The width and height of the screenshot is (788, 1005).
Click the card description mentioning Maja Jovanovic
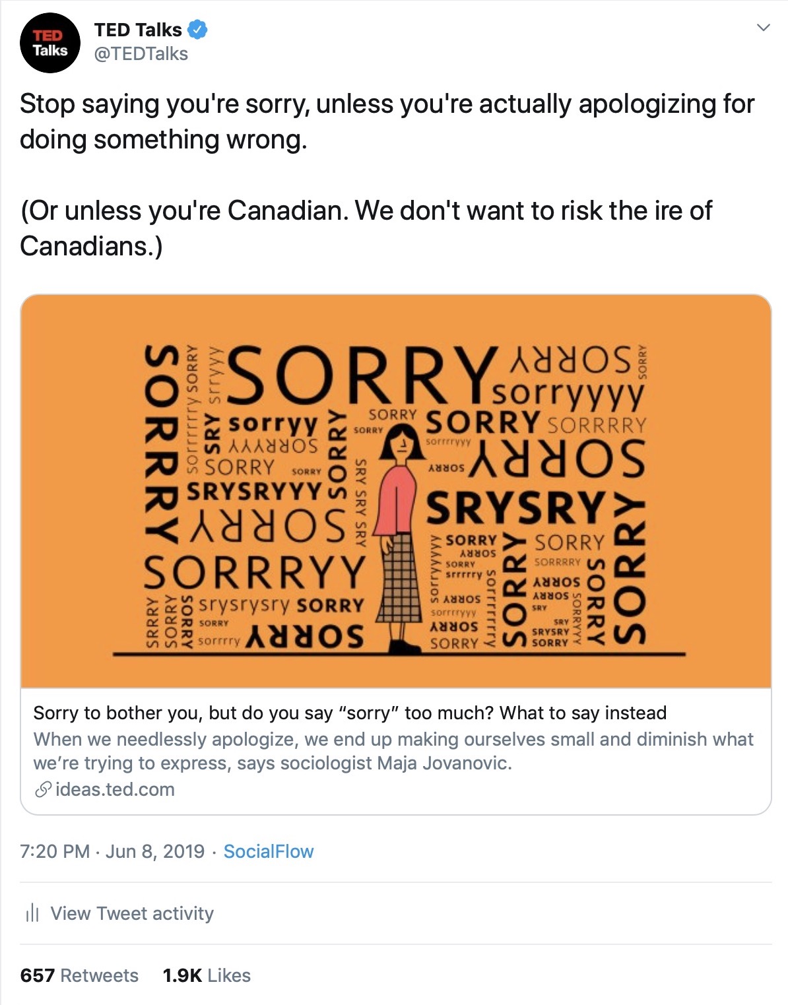[x=393, y=751]
